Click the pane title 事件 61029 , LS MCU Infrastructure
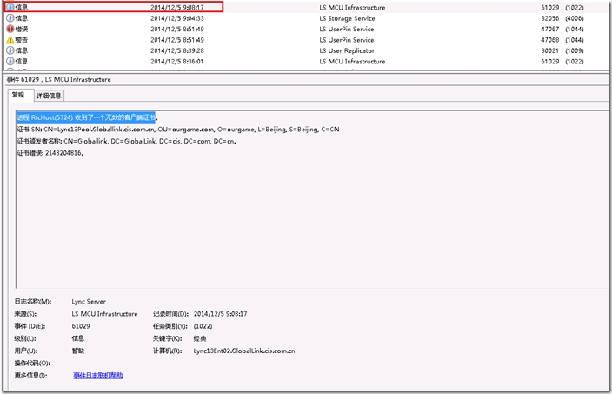Image resolution: width=612 pixels, height=394 pixels. tap(58, 79)
